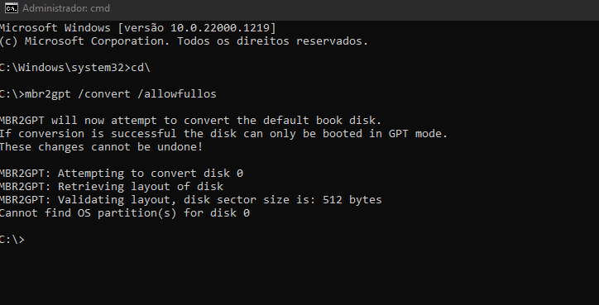The height and width of the screenshot is (305, 599).
Task: Click the 'default book disk' message line
Action: (x=190, y=121)
